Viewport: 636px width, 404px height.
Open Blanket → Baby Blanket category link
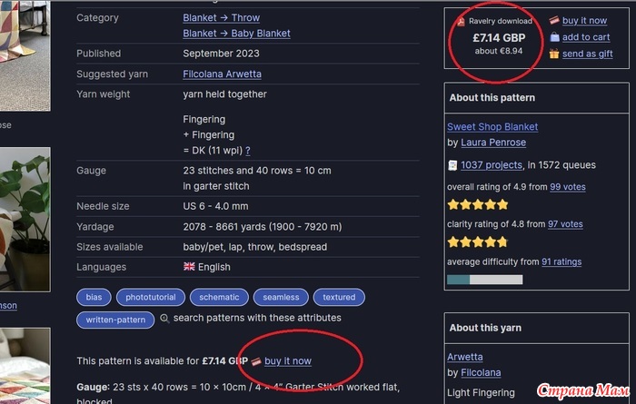click(236, 34)
